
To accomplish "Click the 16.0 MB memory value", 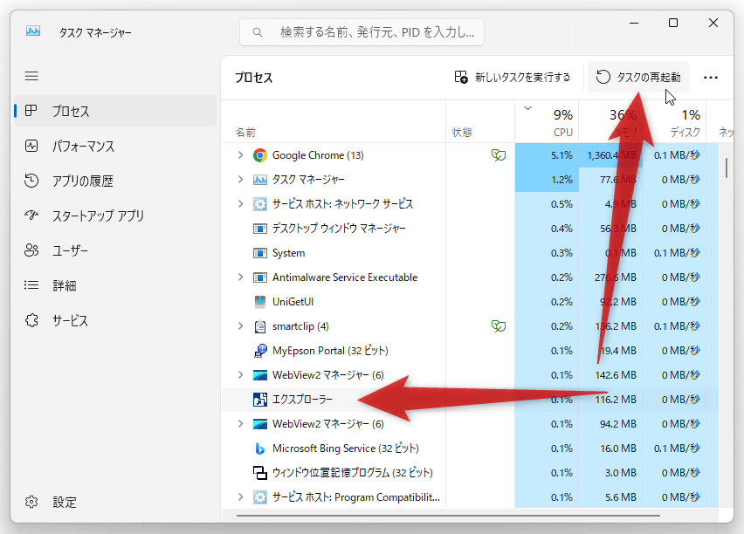I will [617, 448].
